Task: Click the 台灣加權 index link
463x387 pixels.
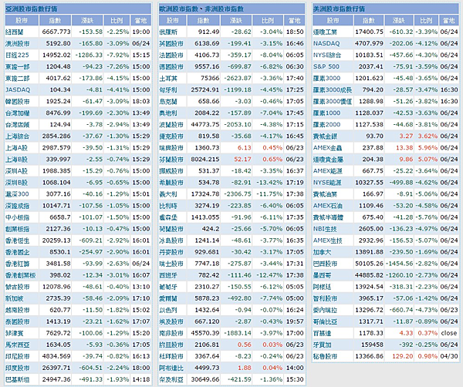Action: point(18,113)
